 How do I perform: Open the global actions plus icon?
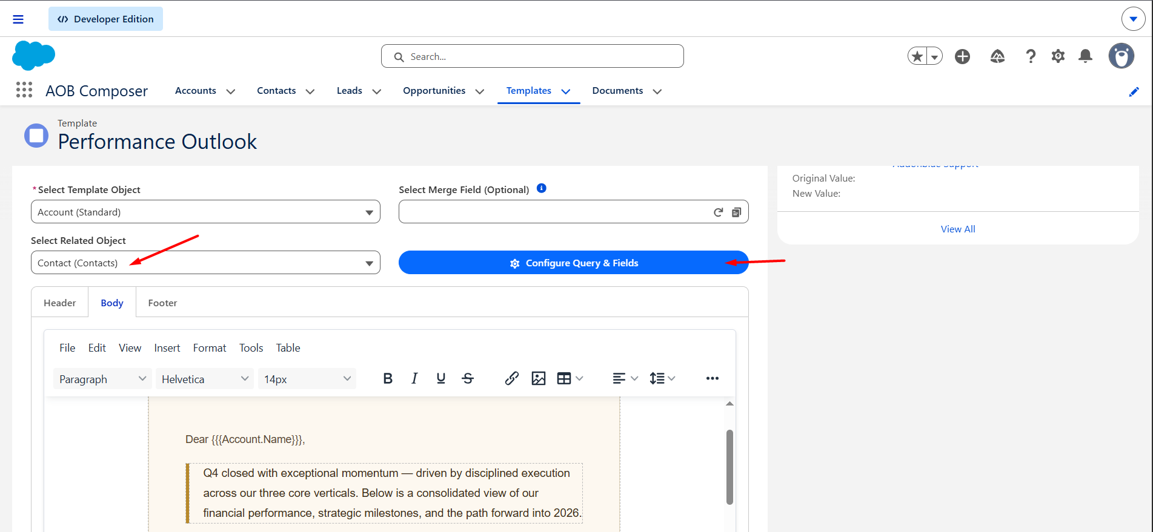click(962, 56)
